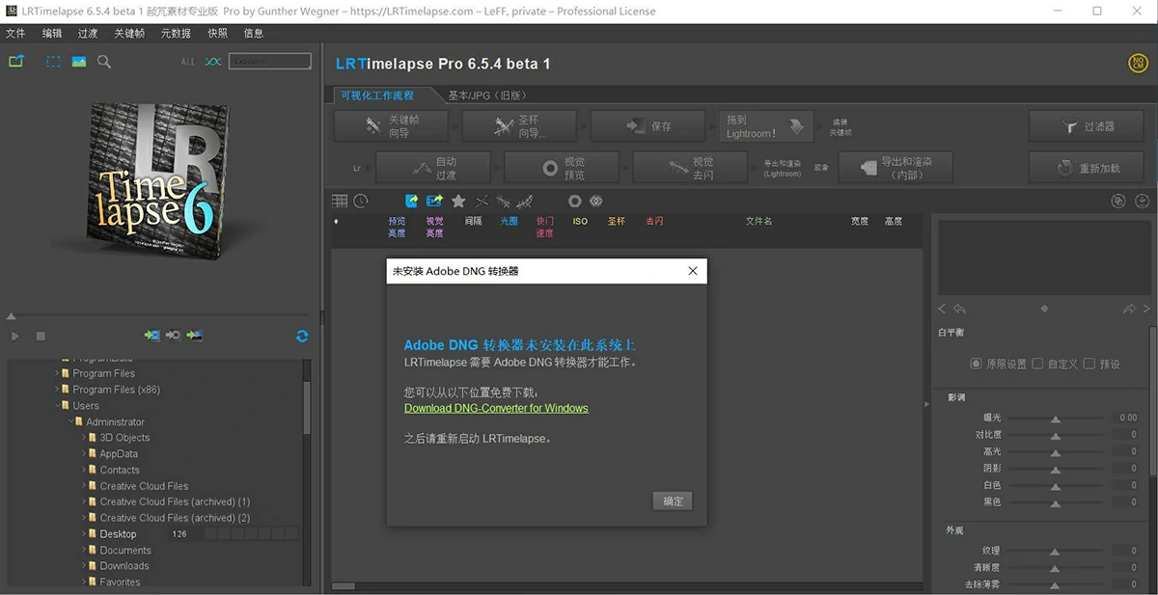This screenshot has height=595, width=1158.
Task: Open the 关键帧 menu
Action: (129, 33)
